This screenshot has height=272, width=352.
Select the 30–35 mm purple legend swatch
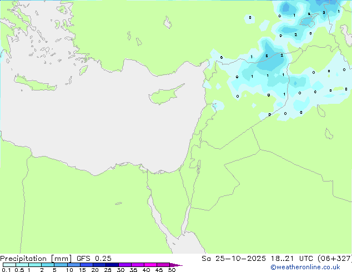(124, 265)
